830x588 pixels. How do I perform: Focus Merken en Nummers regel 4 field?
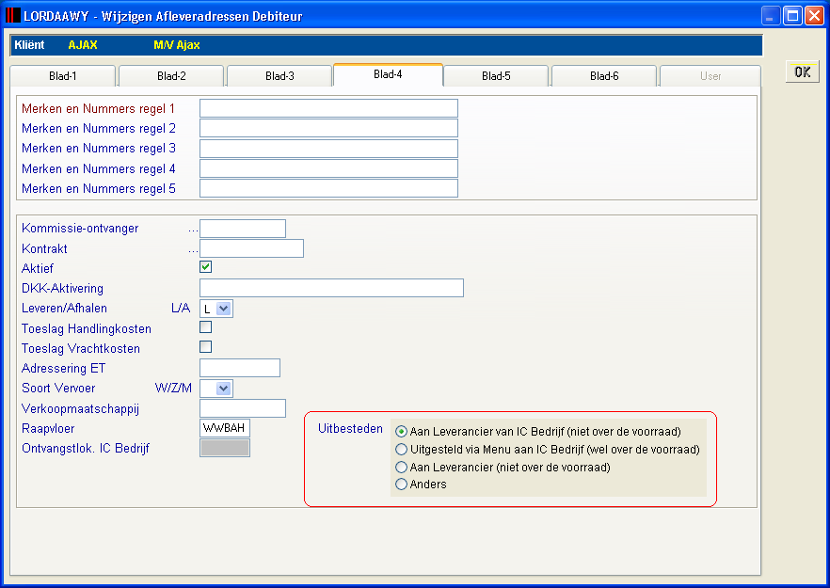coord(328,168)
